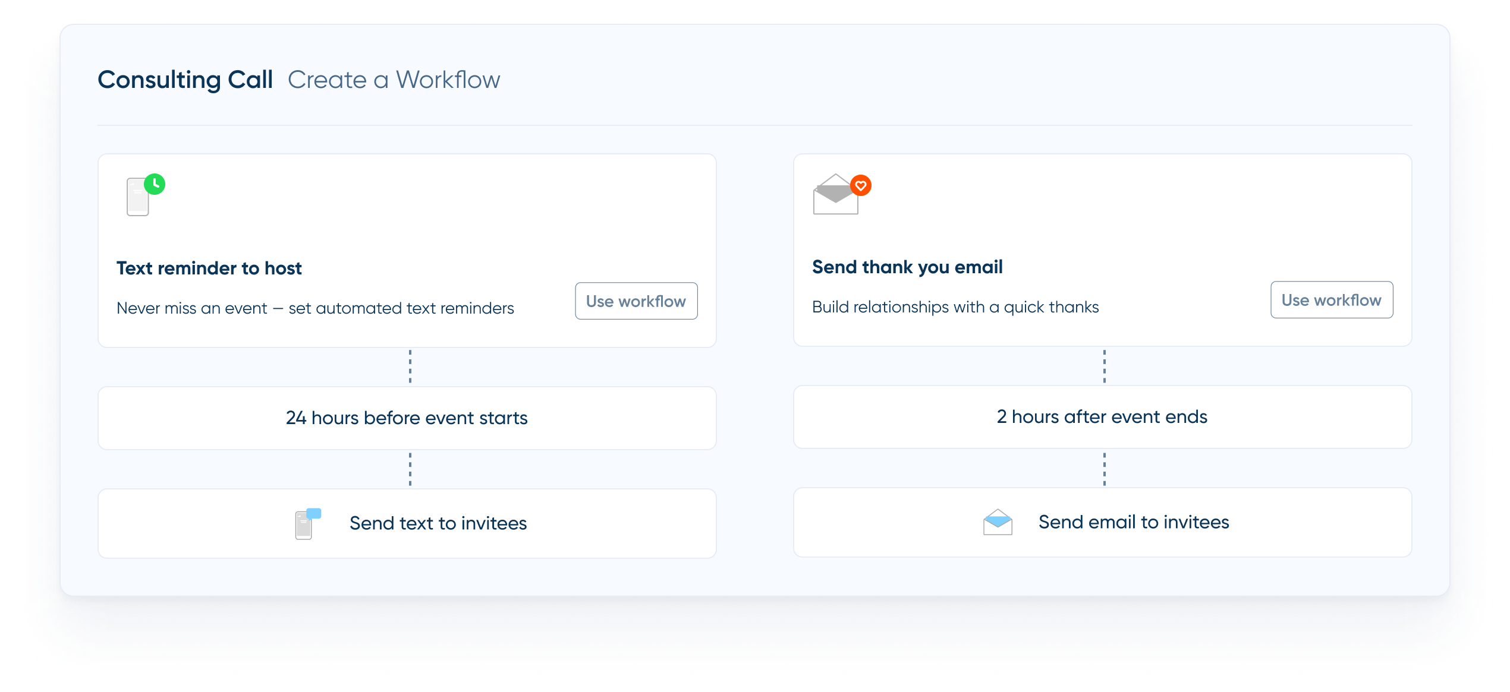This screenshot has height=692, width=1510.
Task: Click the Consulting Call title
Action: click(x=185, y=80)
